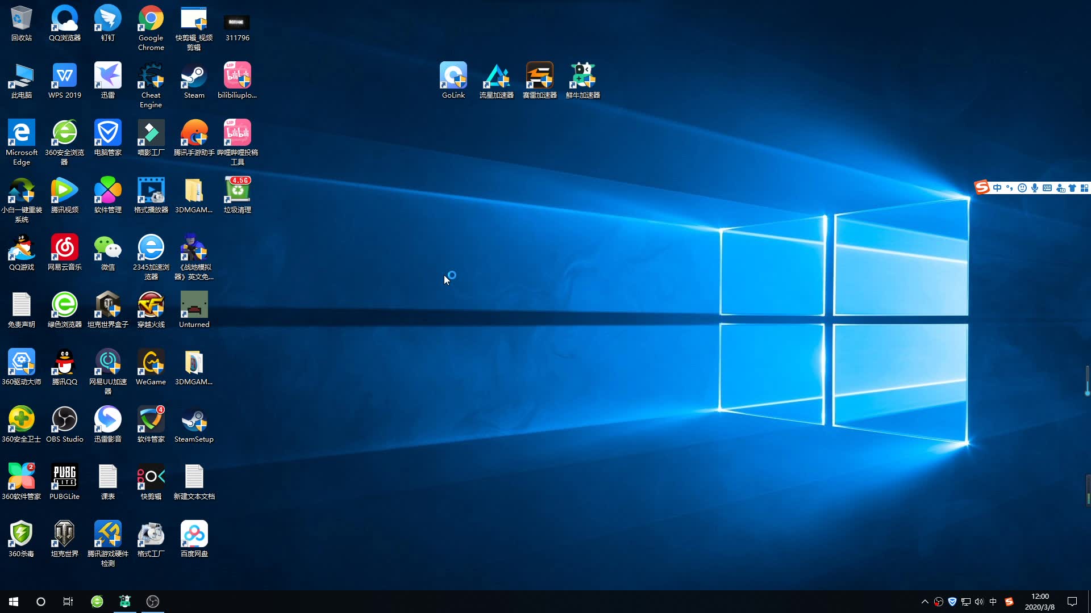Select the Microsoft Edge icon
The width and height of the screenshot is (1091, 613).
[x=22, y=143]
